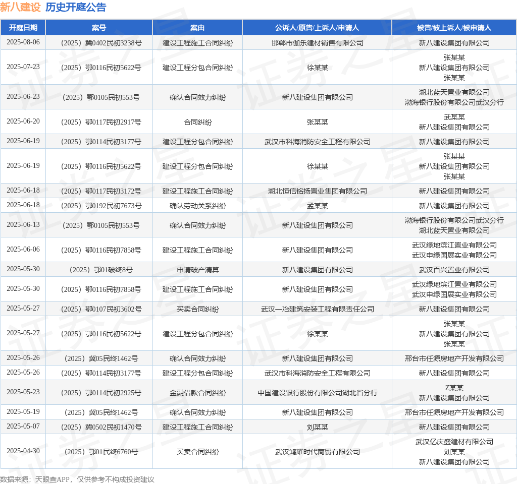Image resolution: width=517 pixels, height=484 pixels.
Task: Select the cause 申请破产清算
Action: click(197, 270)
